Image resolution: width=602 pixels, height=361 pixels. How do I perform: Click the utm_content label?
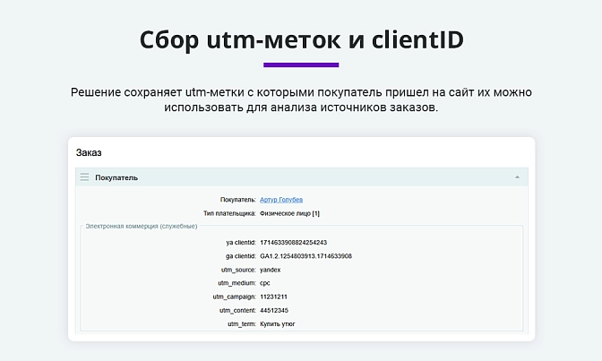pyautogui.click(x=237, y=310)
